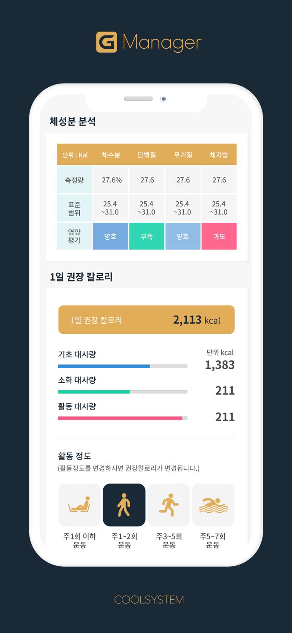Open the COOLSYSTEM footer link
292x633 pixels.
(x=146, y=600)
